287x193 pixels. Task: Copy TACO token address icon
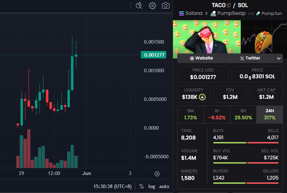click(x=229, y=5)
